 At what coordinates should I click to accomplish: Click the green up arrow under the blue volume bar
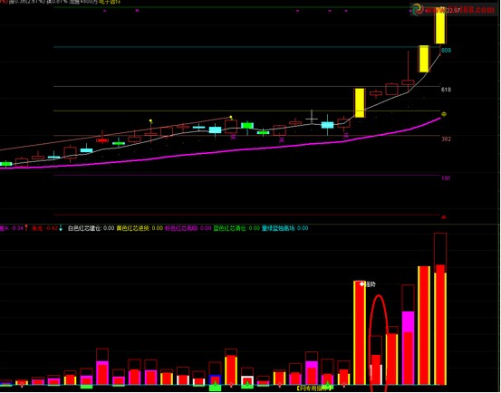click(215, 383)
